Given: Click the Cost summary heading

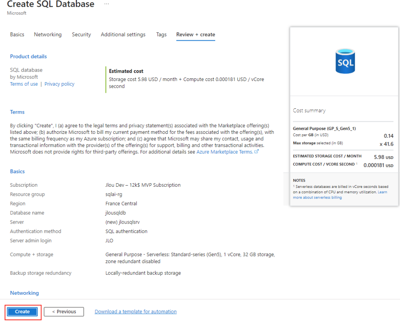Looking at the screenshot, I should click(309, 111).
